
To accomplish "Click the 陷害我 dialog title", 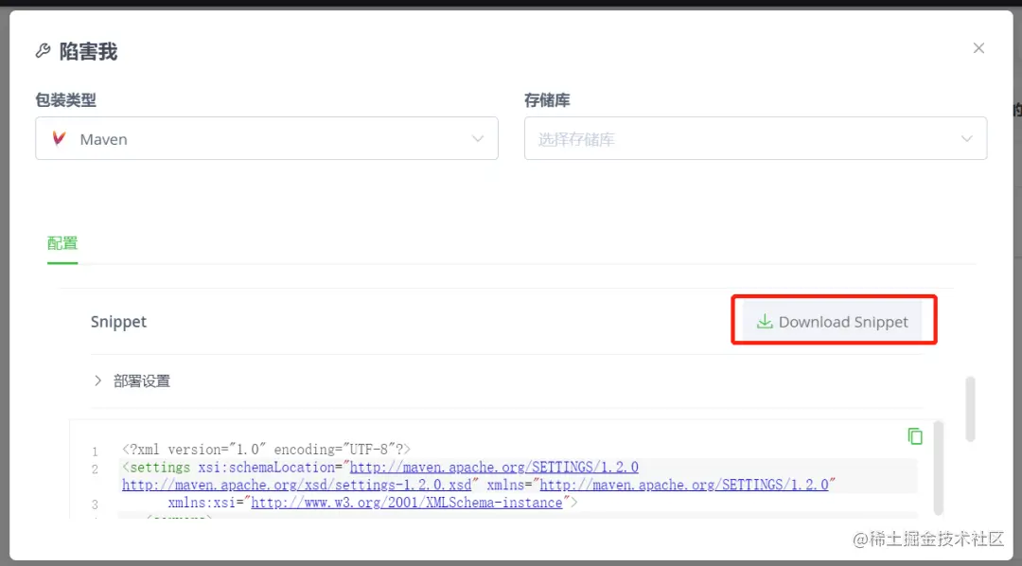I will (88, 51).
